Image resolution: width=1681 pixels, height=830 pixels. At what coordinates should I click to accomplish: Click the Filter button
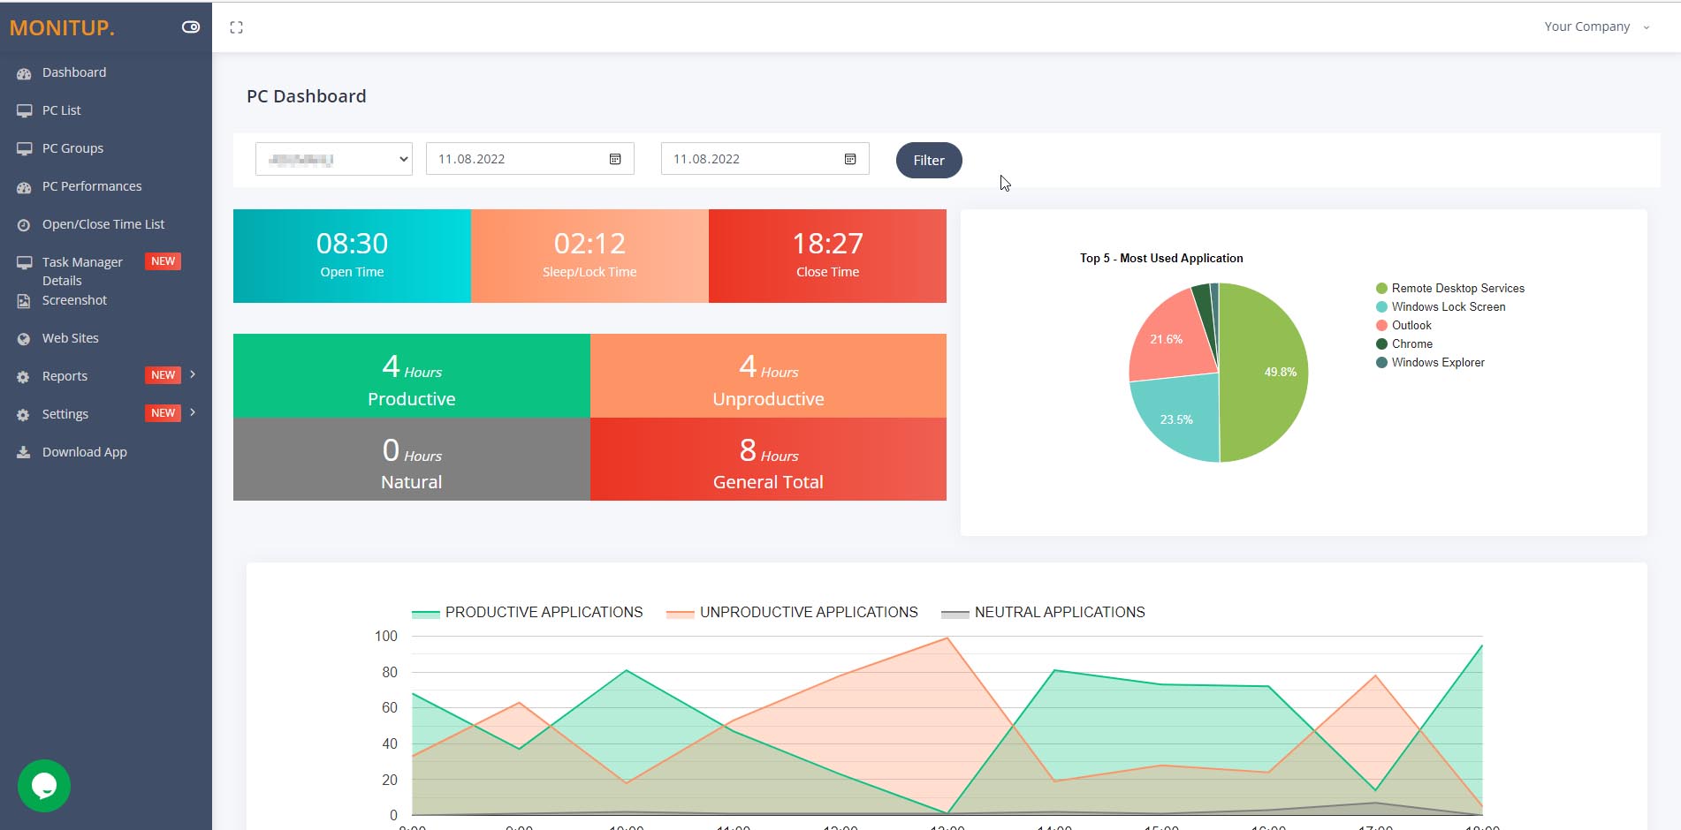pos(929,160)
